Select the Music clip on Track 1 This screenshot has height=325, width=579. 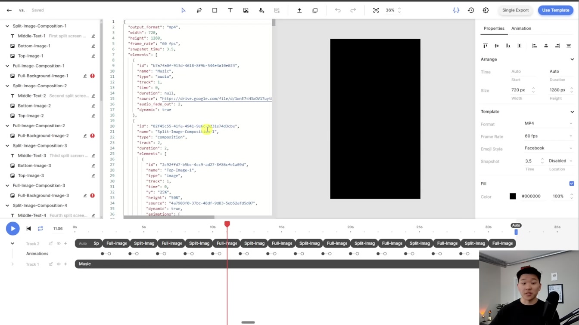point(277,264)
